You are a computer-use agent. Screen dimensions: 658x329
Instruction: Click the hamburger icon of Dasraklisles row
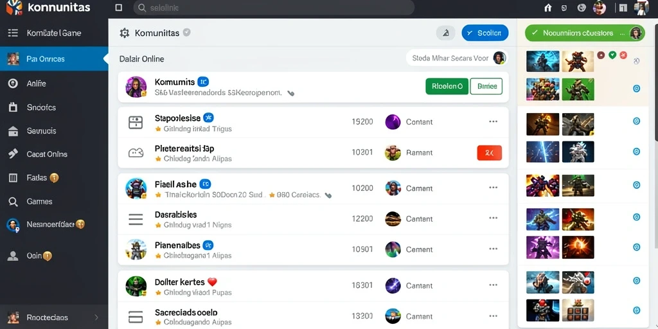tap(136, 219)
